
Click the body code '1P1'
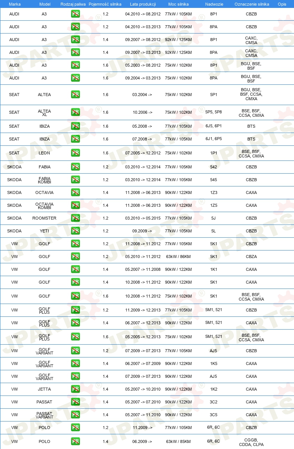click(x=214, y=153)
